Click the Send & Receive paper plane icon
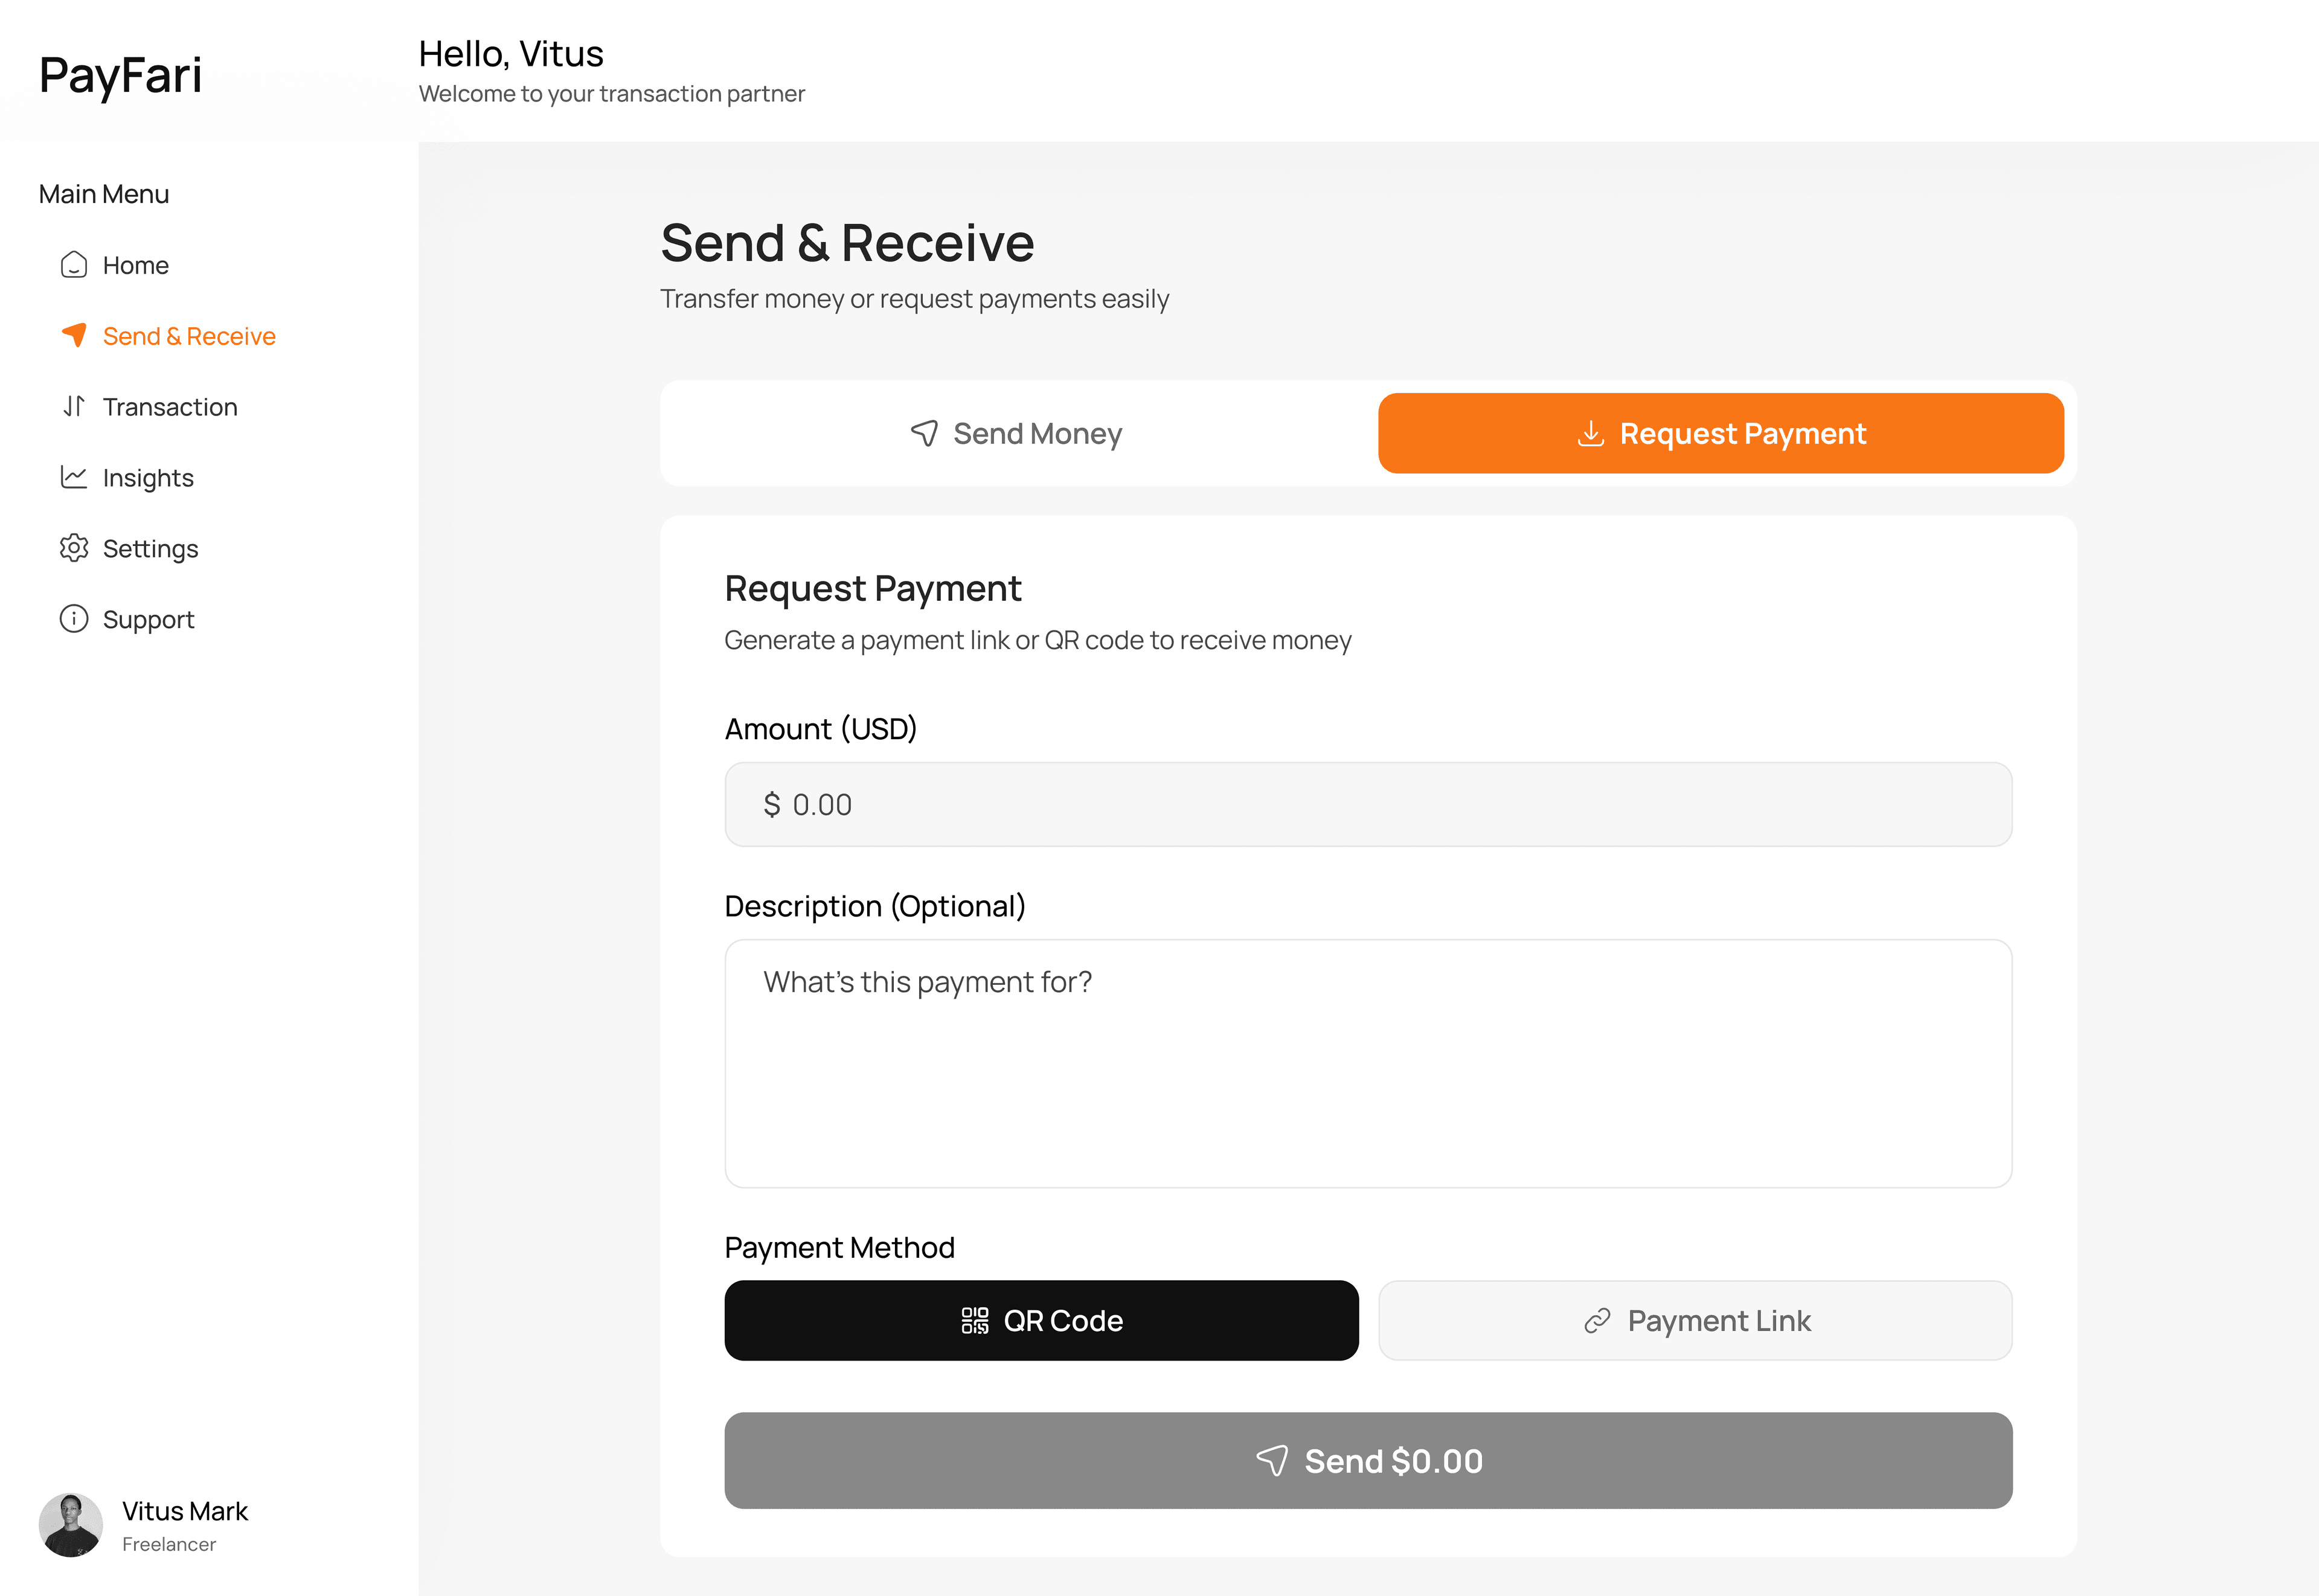Screen dimensions: 2319x1596 tap(74, 335)
